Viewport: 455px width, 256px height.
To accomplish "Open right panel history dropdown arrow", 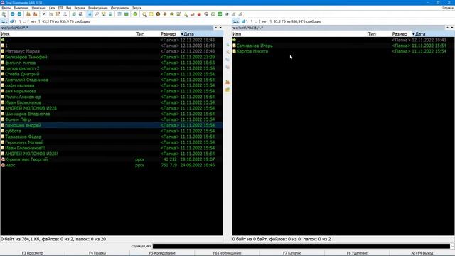I will click(452, 28).
